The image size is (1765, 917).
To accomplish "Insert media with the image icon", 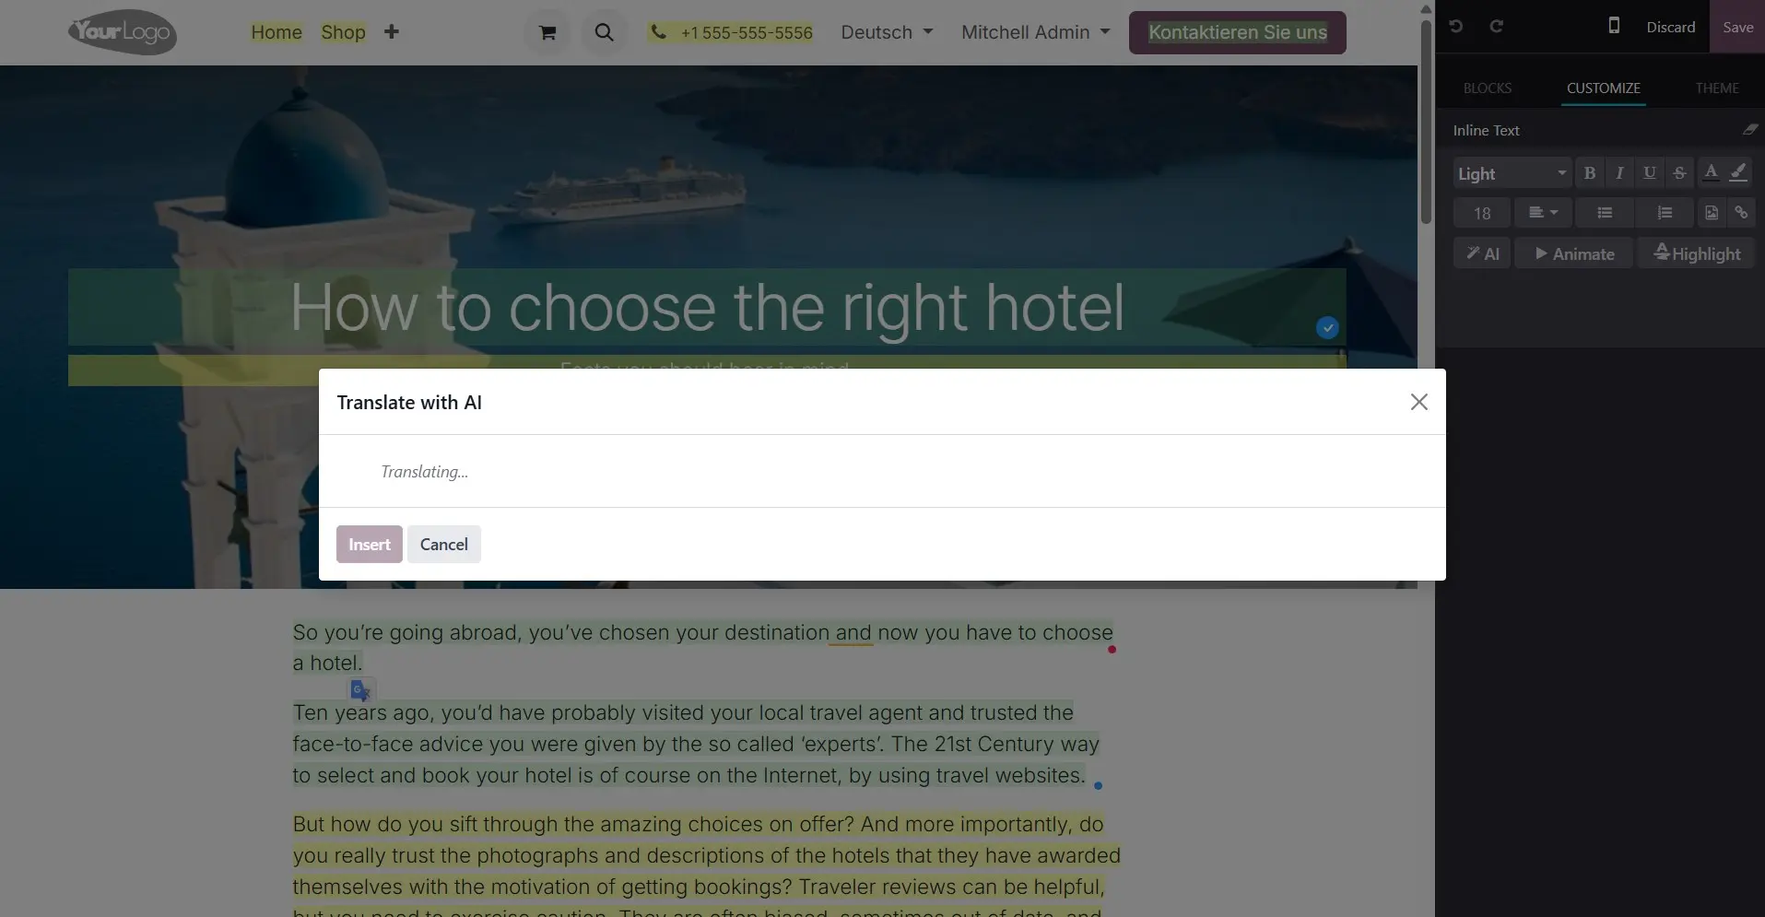I will (1712, 213).
